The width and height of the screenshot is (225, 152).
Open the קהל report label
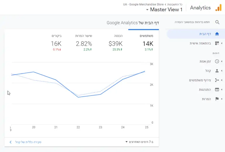click(208, 71)
